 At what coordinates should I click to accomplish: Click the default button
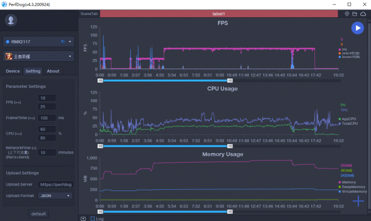[38, 214]
